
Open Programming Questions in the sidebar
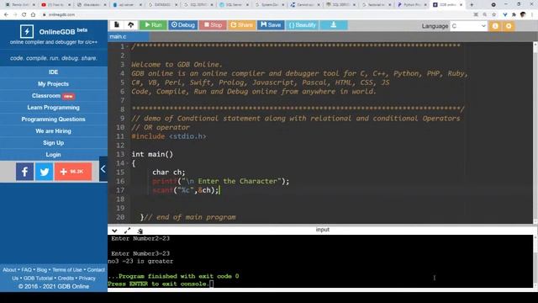(53, 120)
